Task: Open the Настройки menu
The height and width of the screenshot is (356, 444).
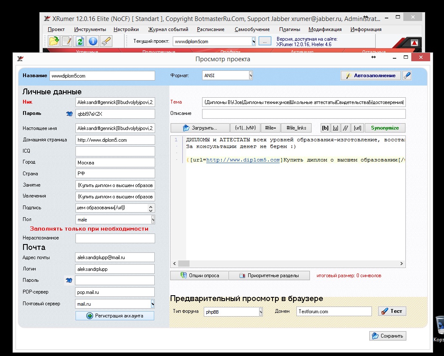Action: [126, 29]
